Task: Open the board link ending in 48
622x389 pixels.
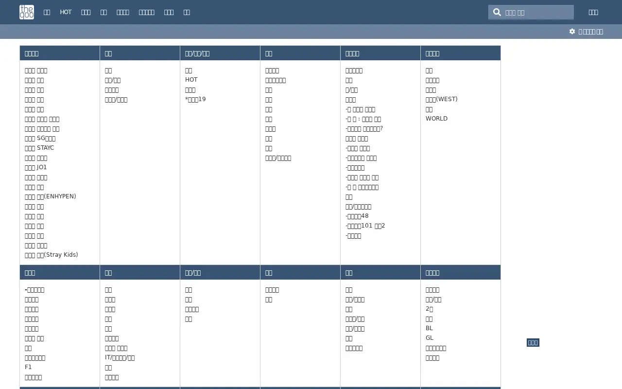Action: 357,216
